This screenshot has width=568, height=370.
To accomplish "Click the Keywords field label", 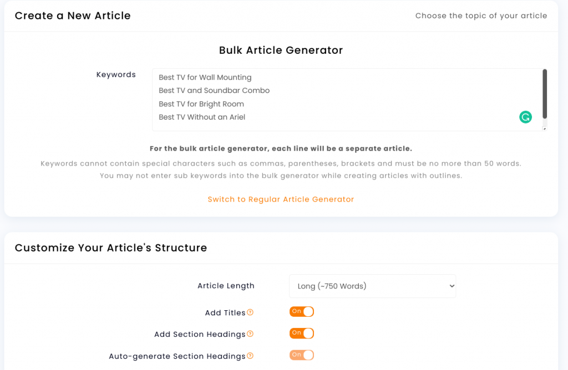I will (x=116, y=75).
